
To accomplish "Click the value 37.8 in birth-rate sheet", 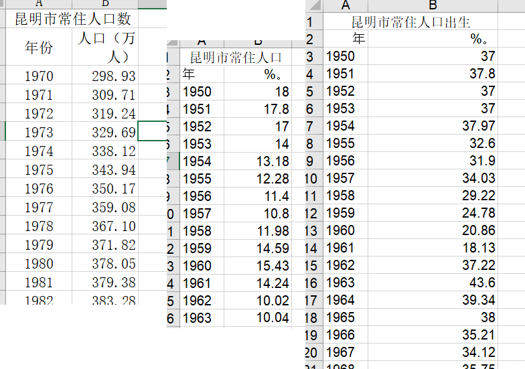I will (433, 74).
